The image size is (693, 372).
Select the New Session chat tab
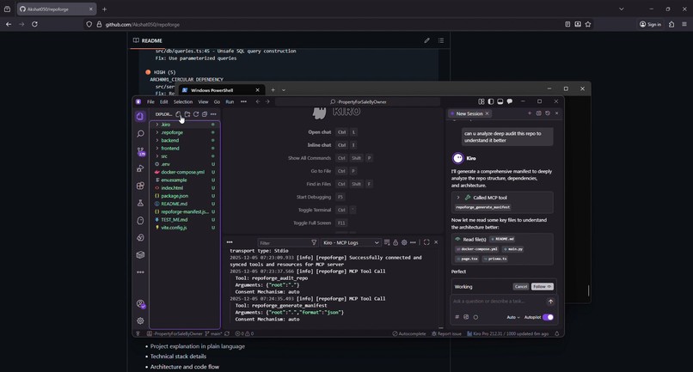[469, 113]
